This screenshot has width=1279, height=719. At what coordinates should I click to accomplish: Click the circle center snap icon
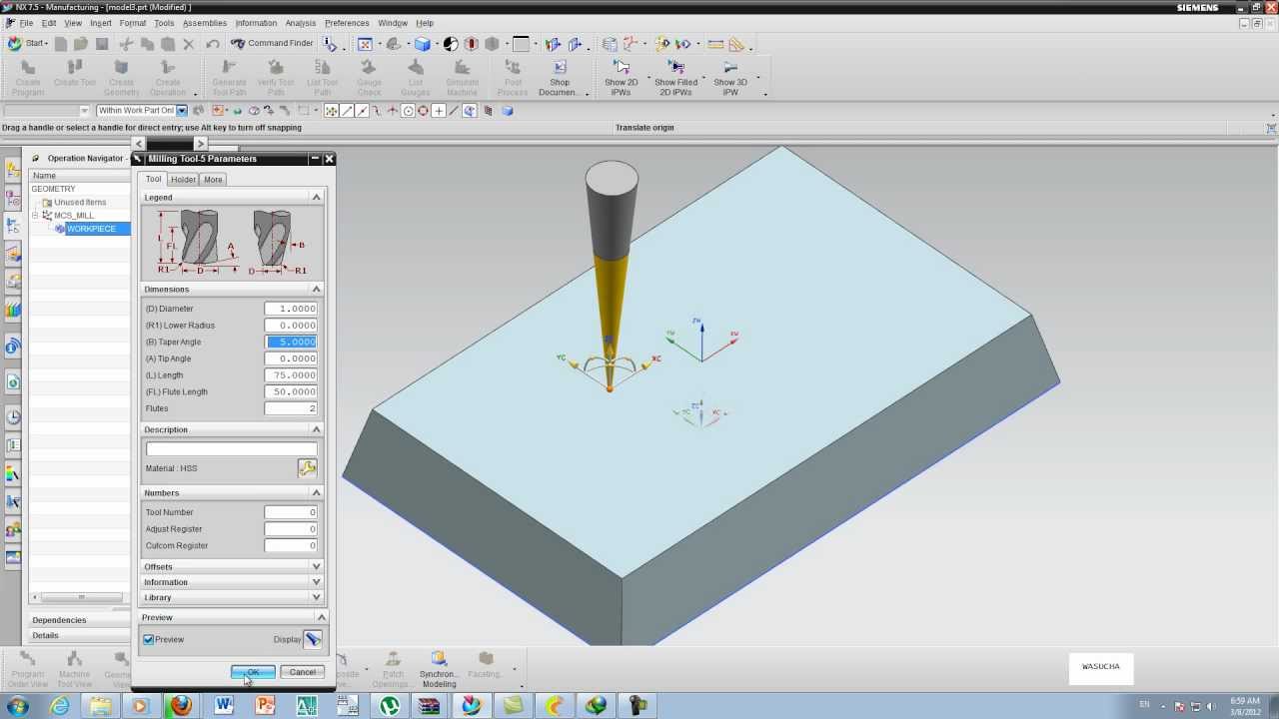point(408,111)
